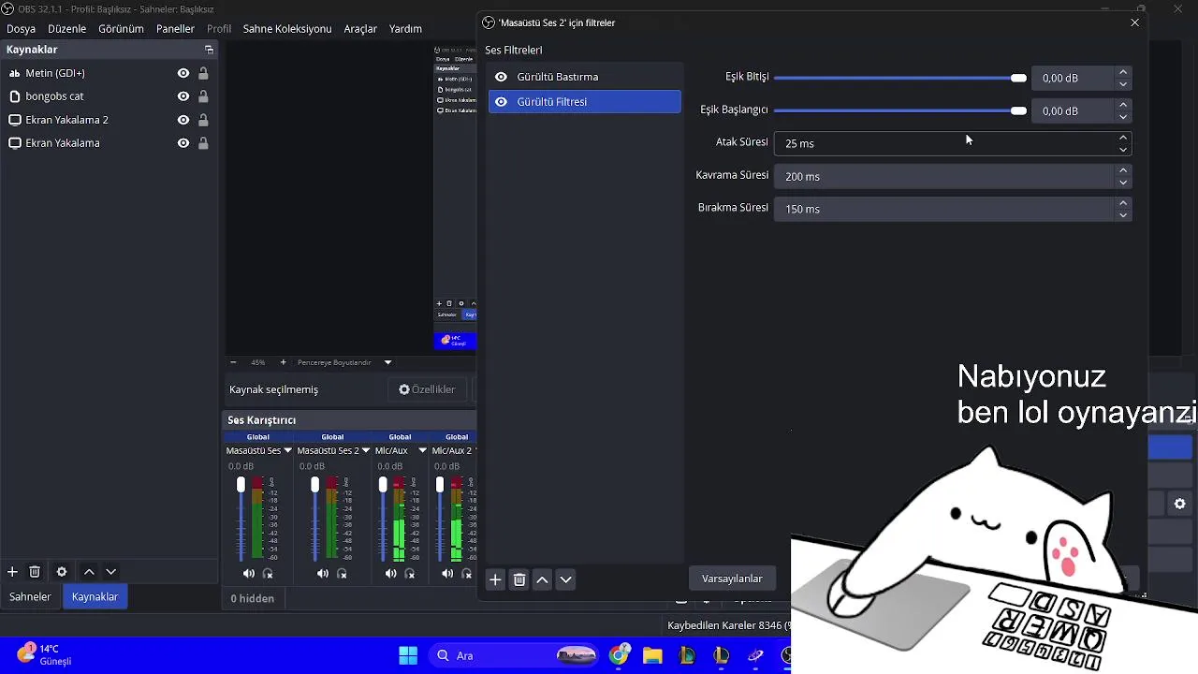Toggle the lock on Metin (GDI+) source
Image resolution: width=1198 pixels, height=674 pixels.
coord(203,73)
